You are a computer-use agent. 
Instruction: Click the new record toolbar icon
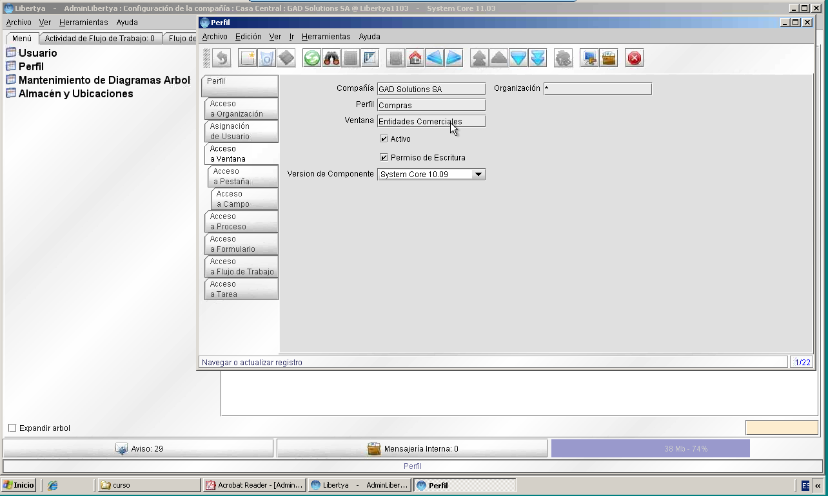click(x=248, y=58)
